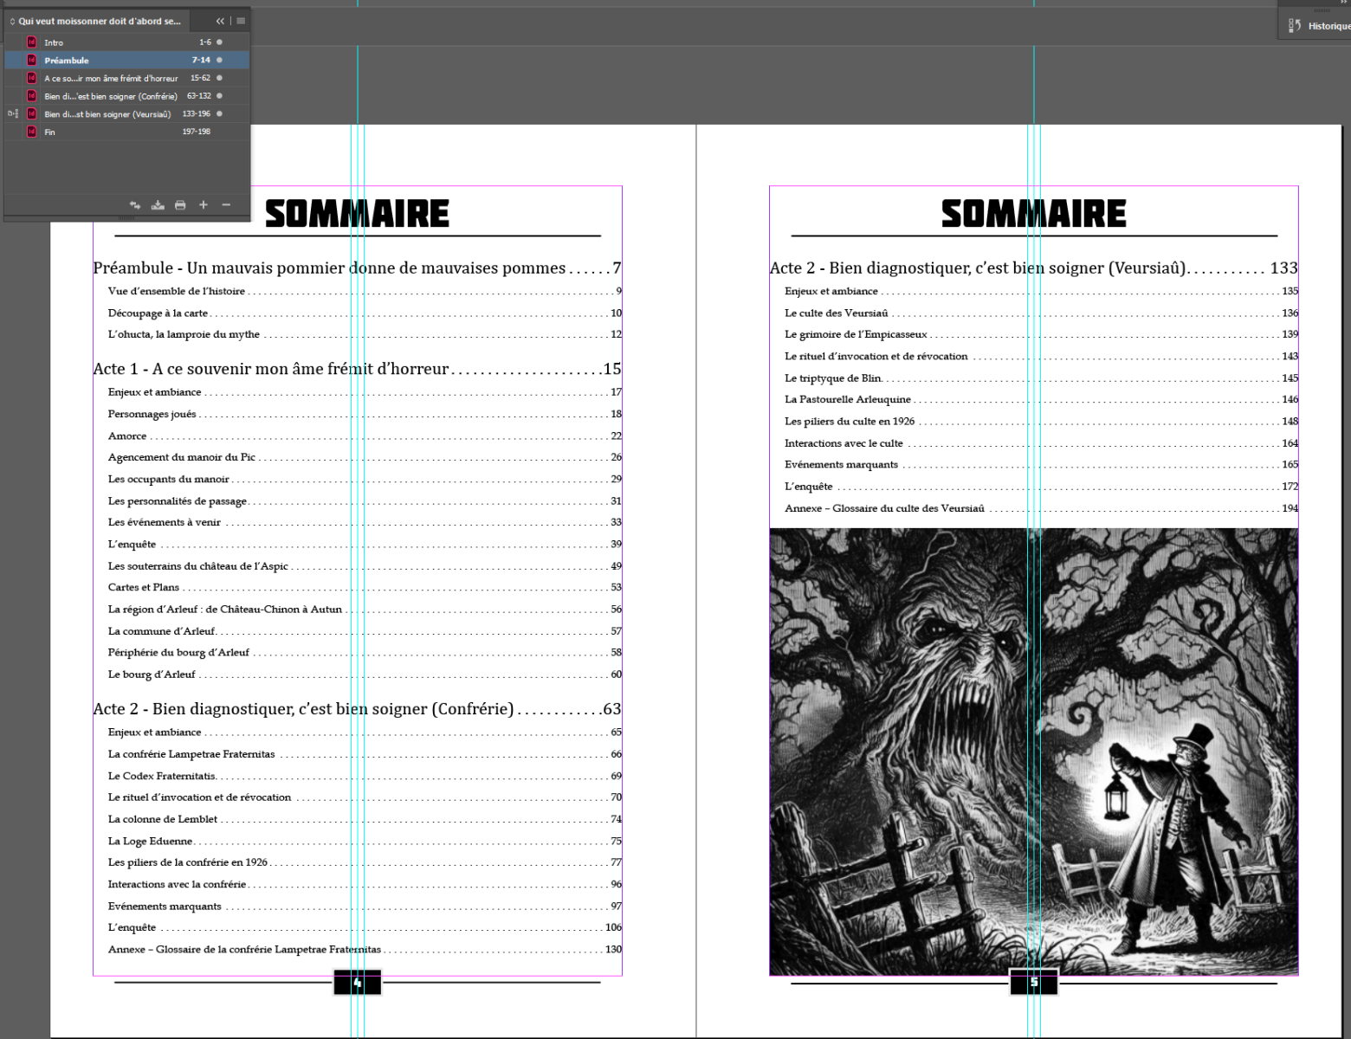Viewport: 1351px width, 1039px height.
Task: Select the Confrérie document in the book list
Action: (111, 96)
